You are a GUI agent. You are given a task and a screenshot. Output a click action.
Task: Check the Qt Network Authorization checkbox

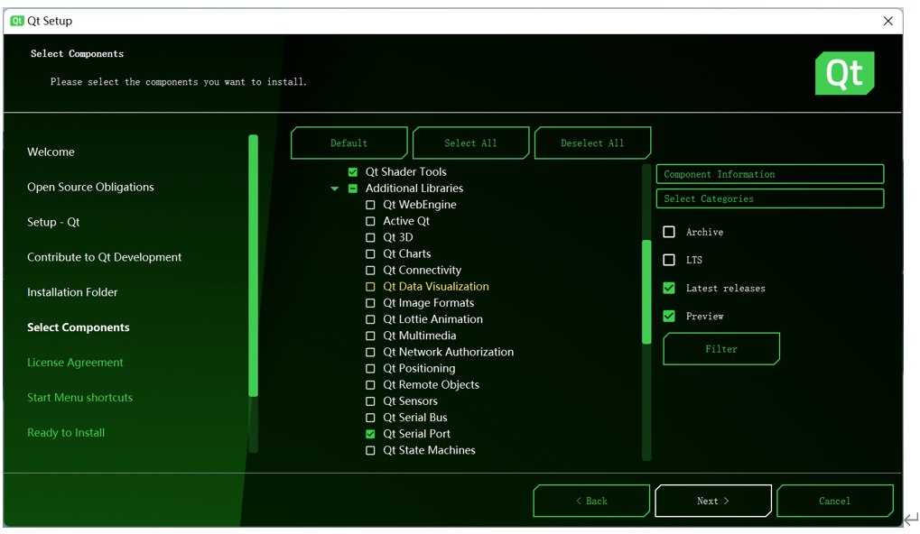(x=370, y=353)
